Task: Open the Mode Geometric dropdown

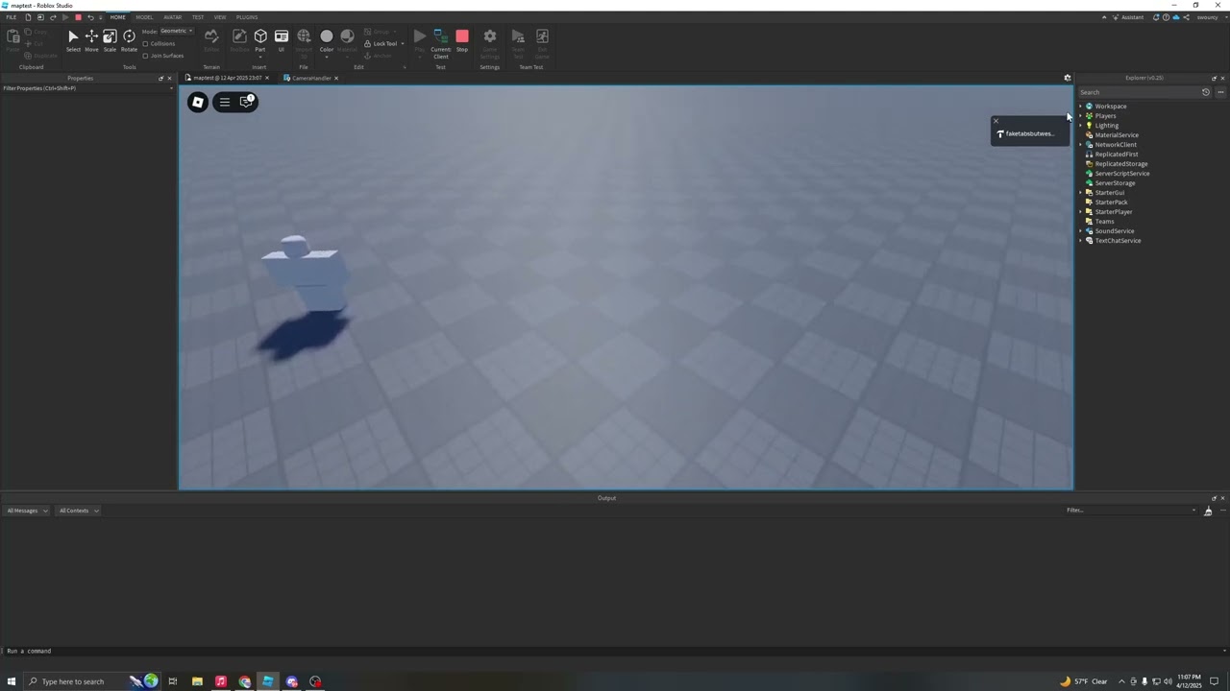Action: click(177, 31)
